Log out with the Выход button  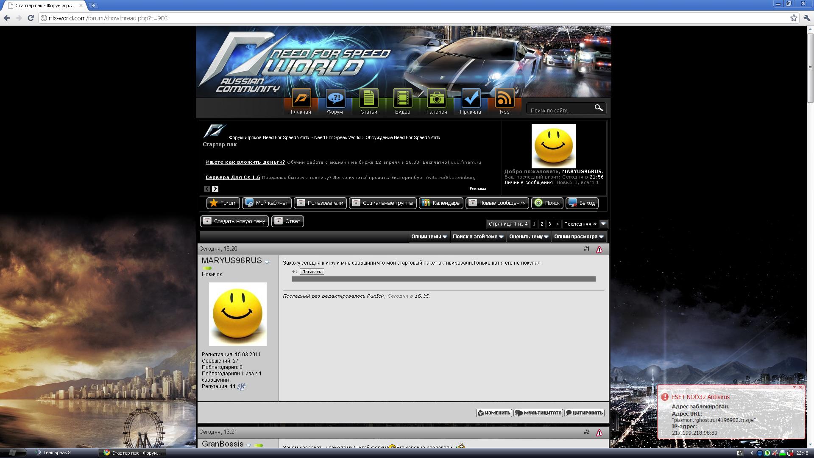pyautogui.click(x=582, y=203)
